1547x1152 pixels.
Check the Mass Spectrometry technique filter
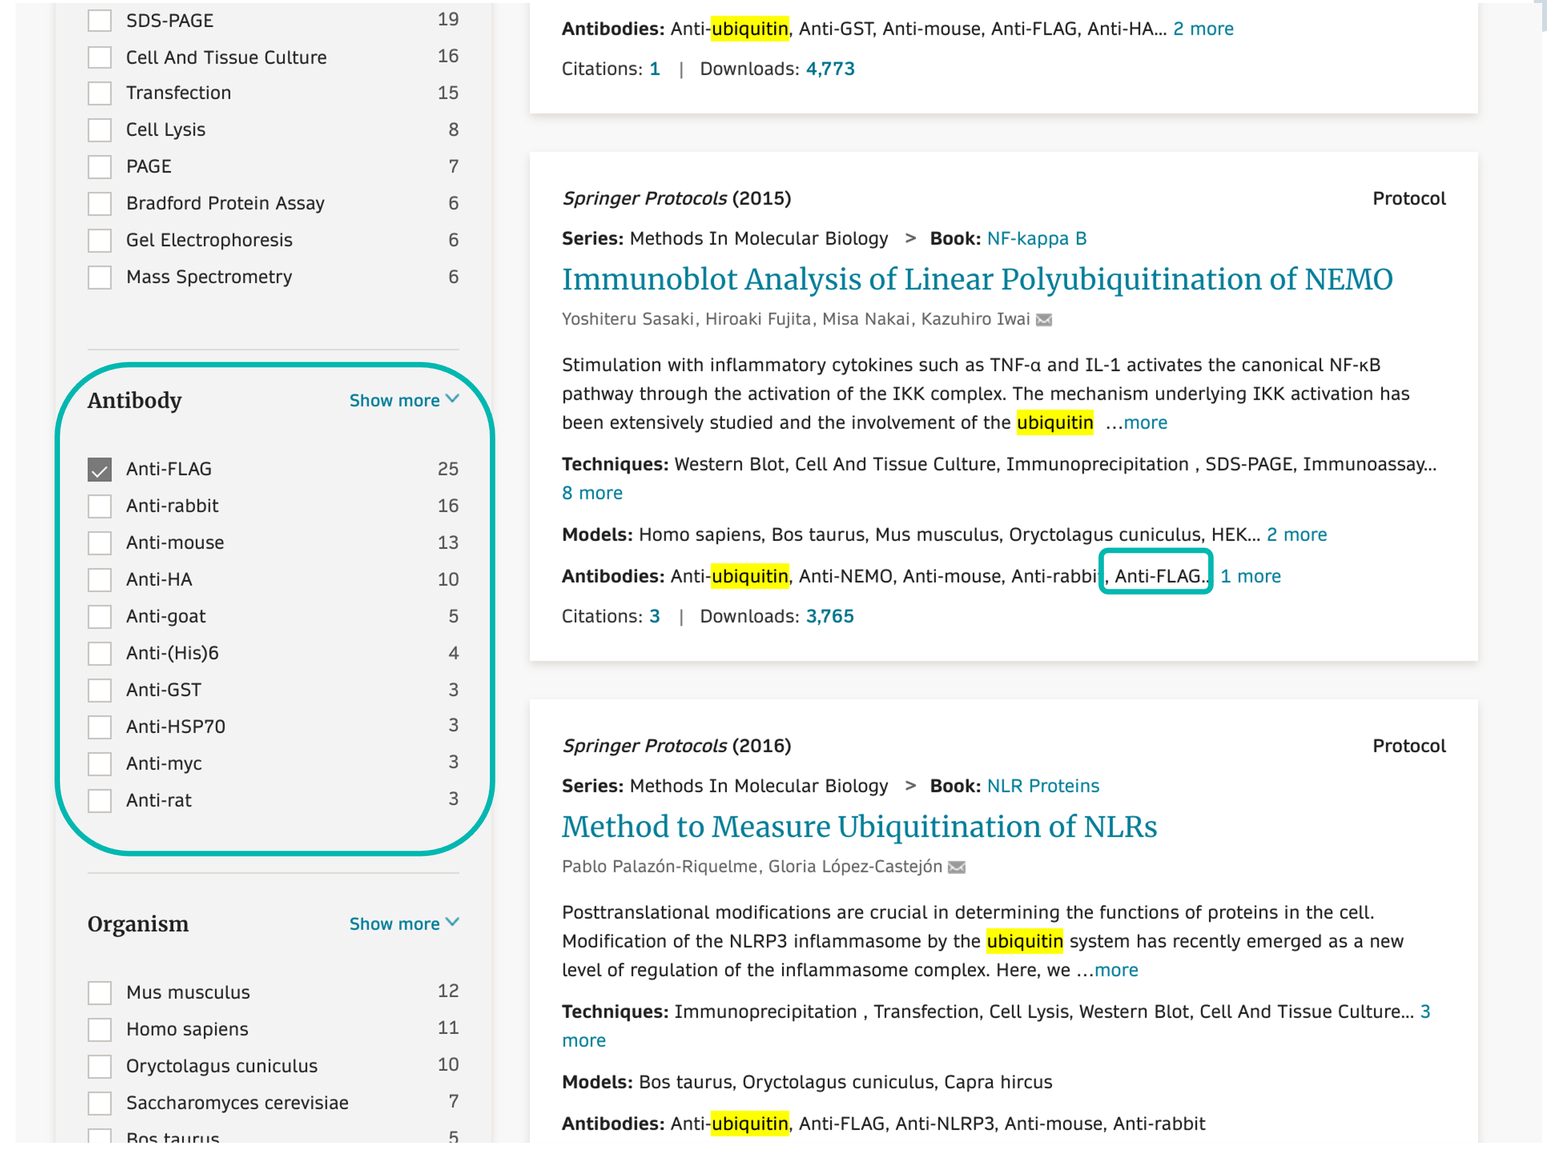tap(100, 277)
